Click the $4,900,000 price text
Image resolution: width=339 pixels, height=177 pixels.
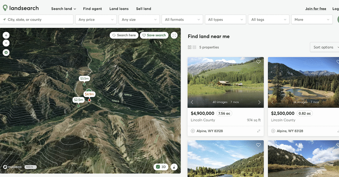point(203,113)
